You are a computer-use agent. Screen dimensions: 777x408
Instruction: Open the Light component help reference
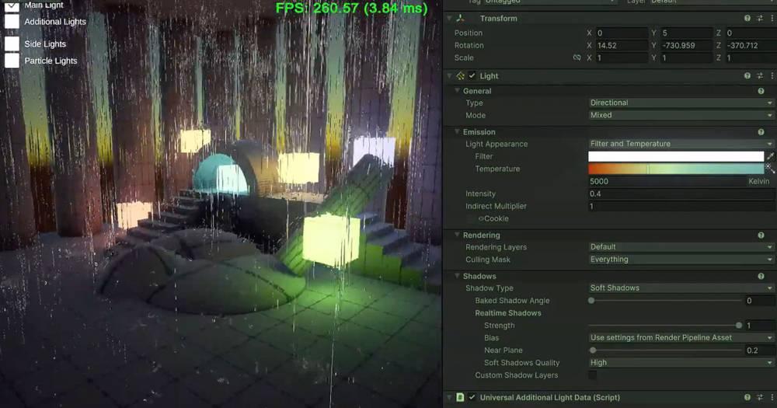[x=747, y=76]
